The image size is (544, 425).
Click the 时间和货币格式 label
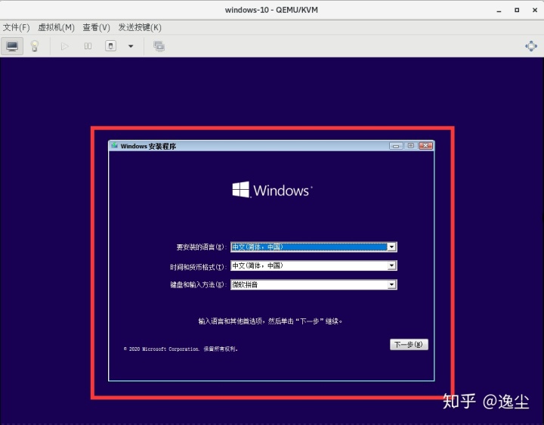pos(198,267)
